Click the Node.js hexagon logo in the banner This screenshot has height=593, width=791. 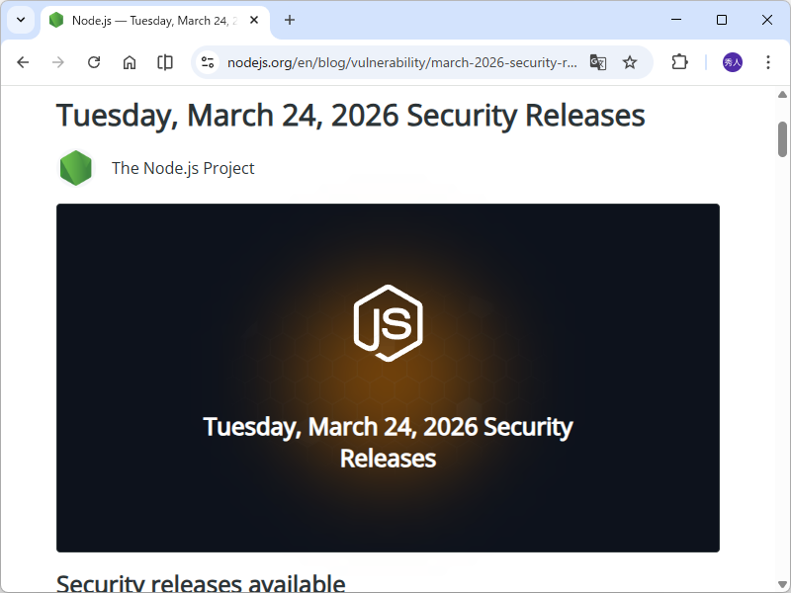pos(387,324)
